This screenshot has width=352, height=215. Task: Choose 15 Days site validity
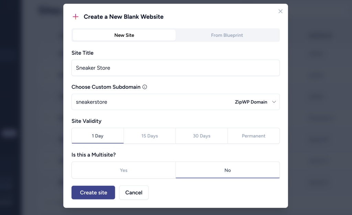pyautogui.click(x=150, y=136)
